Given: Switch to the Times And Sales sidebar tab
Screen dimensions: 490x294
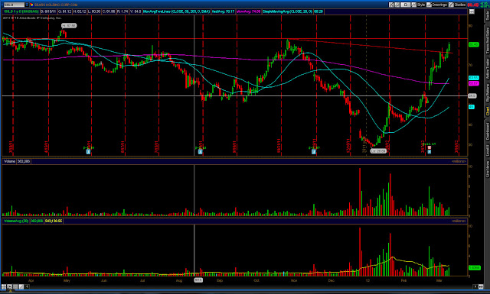Looking at the screenshot, I should 487,40.
